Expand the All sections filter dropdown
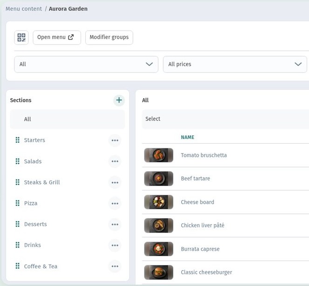Image resolution: width=309 pixels, height=286 pixels. coord(86,64)
